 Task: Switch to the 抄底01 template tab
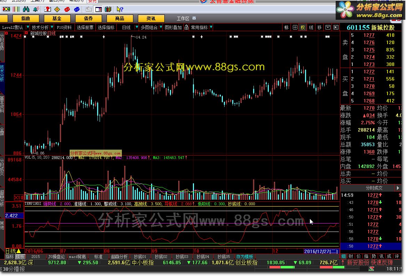coord(140,257)
